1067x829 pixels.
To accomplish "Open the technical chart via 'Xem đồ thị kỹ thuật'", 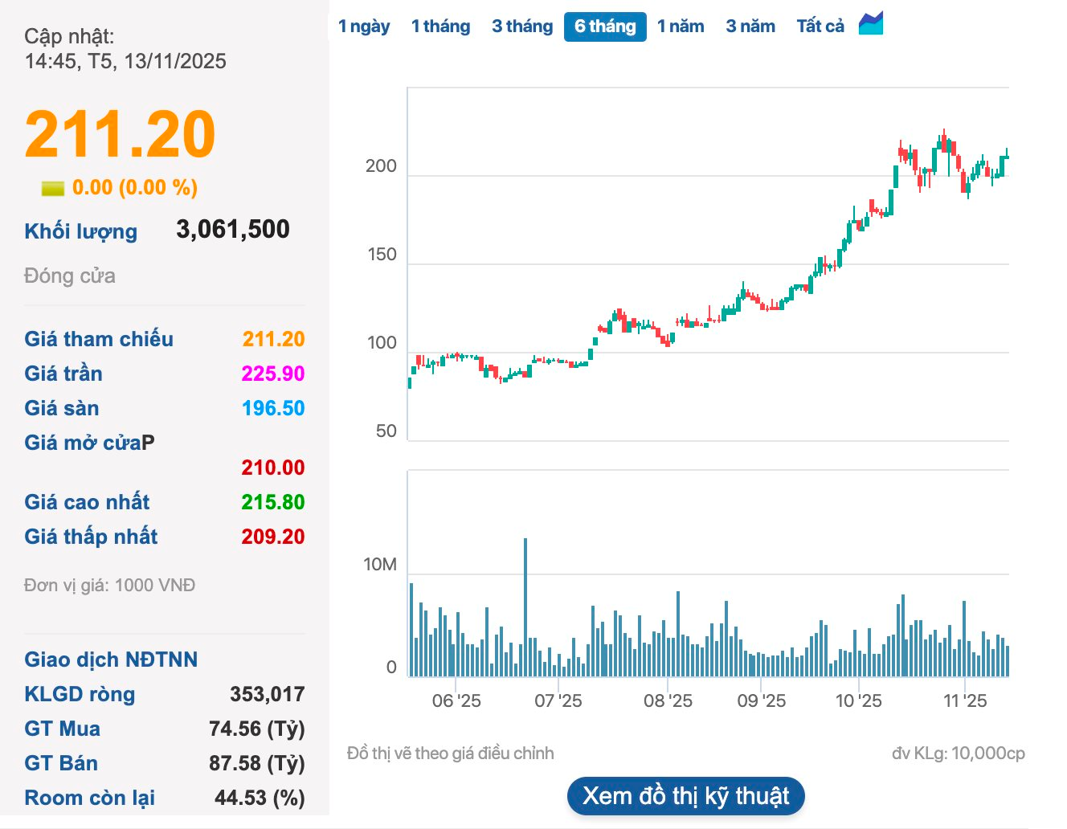I will tap(685, 796).
